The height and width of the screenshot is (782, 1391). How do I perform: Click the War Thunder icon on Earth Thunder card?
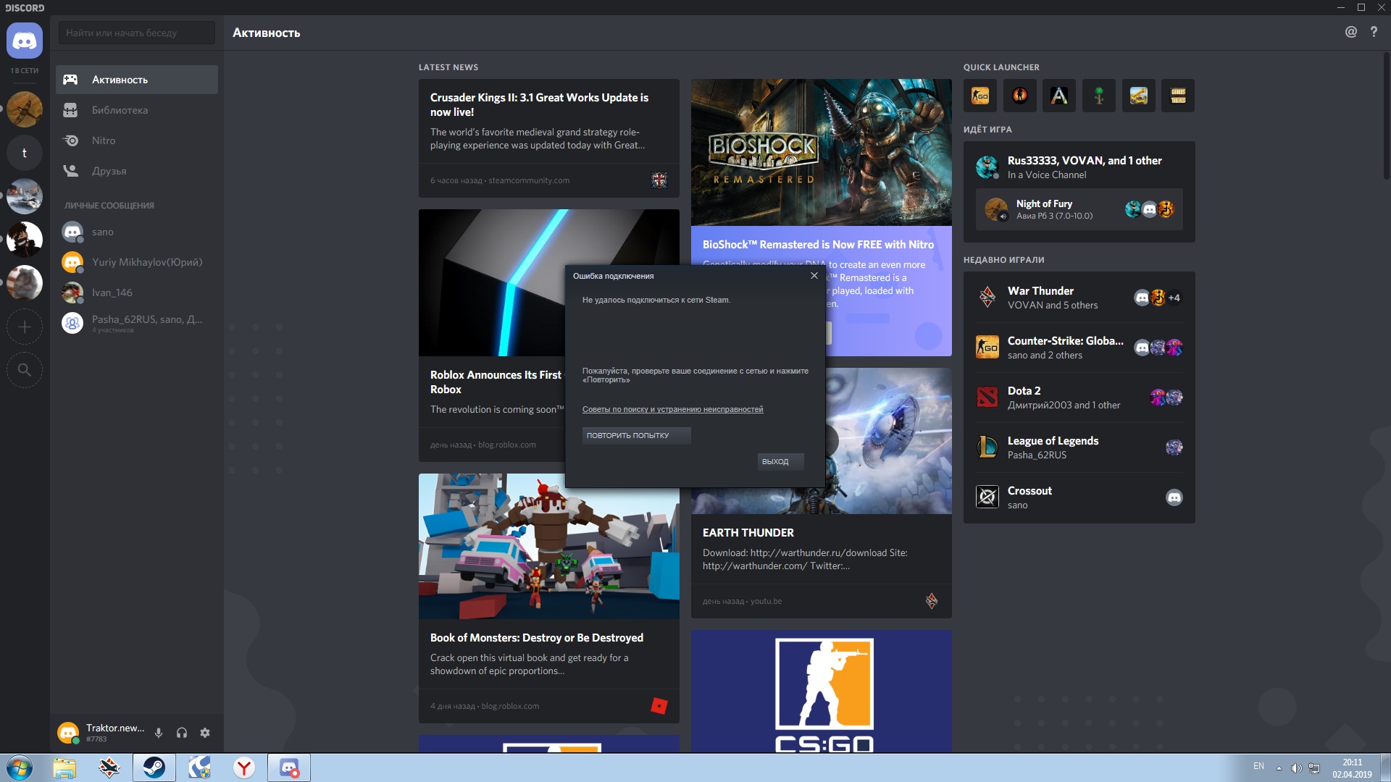point(932,600)
